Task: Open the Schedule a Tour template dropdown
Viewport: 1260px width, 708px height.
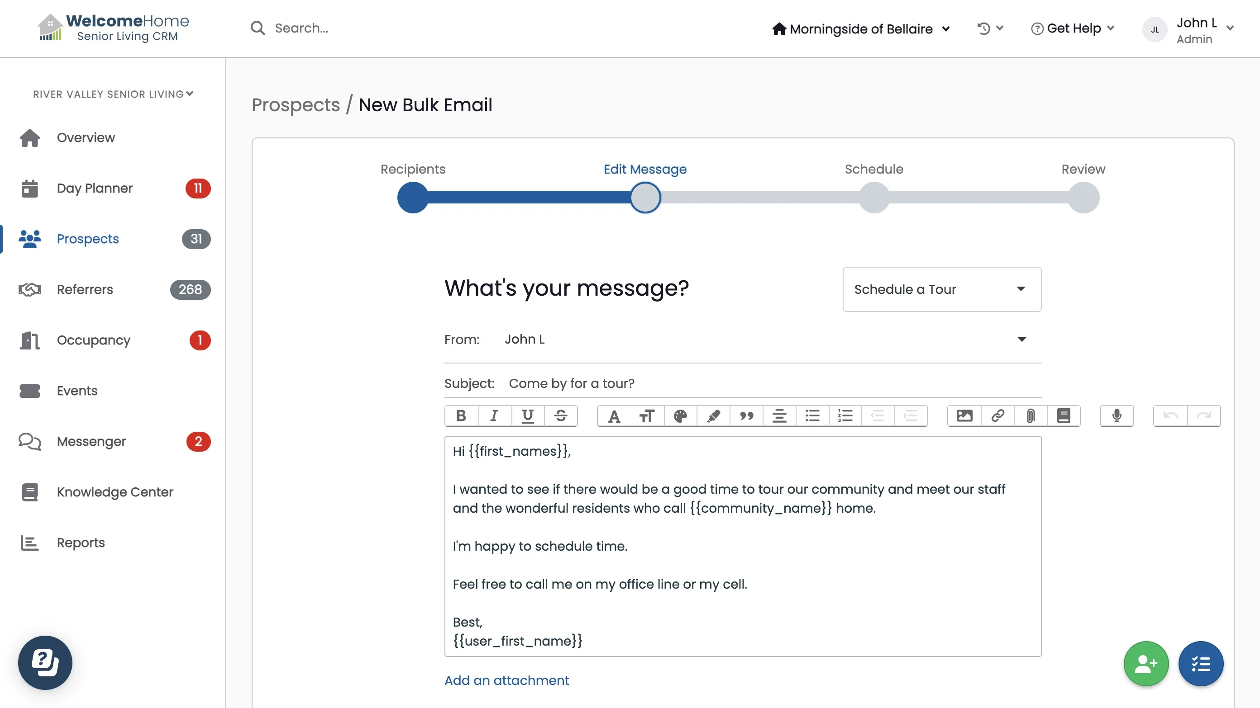Action: point(941,289)
